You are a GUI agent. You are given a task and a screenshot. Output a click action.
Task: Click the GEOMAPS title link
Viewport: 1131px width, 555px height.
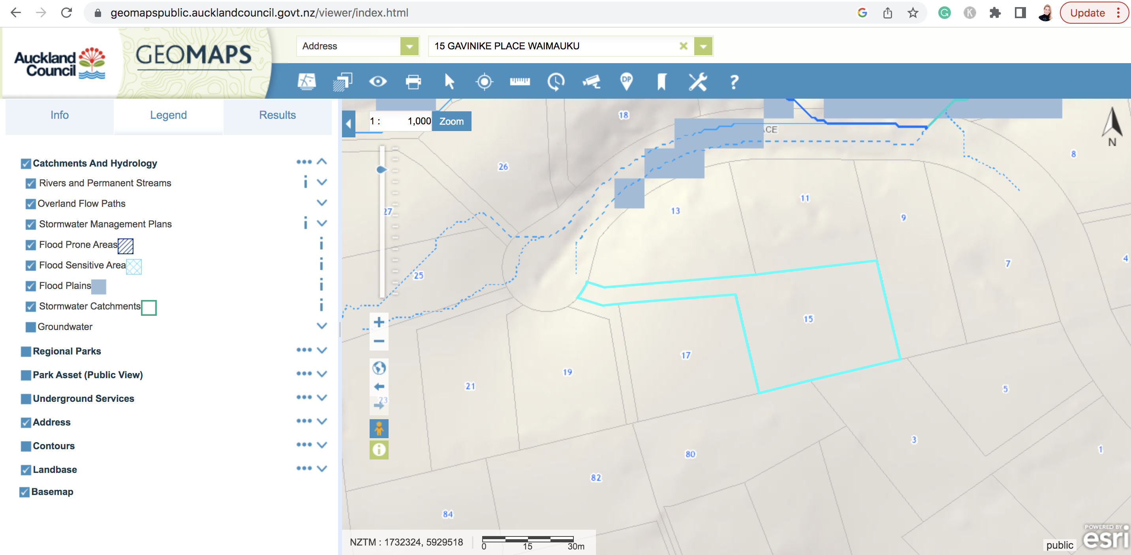pos(194,57)
